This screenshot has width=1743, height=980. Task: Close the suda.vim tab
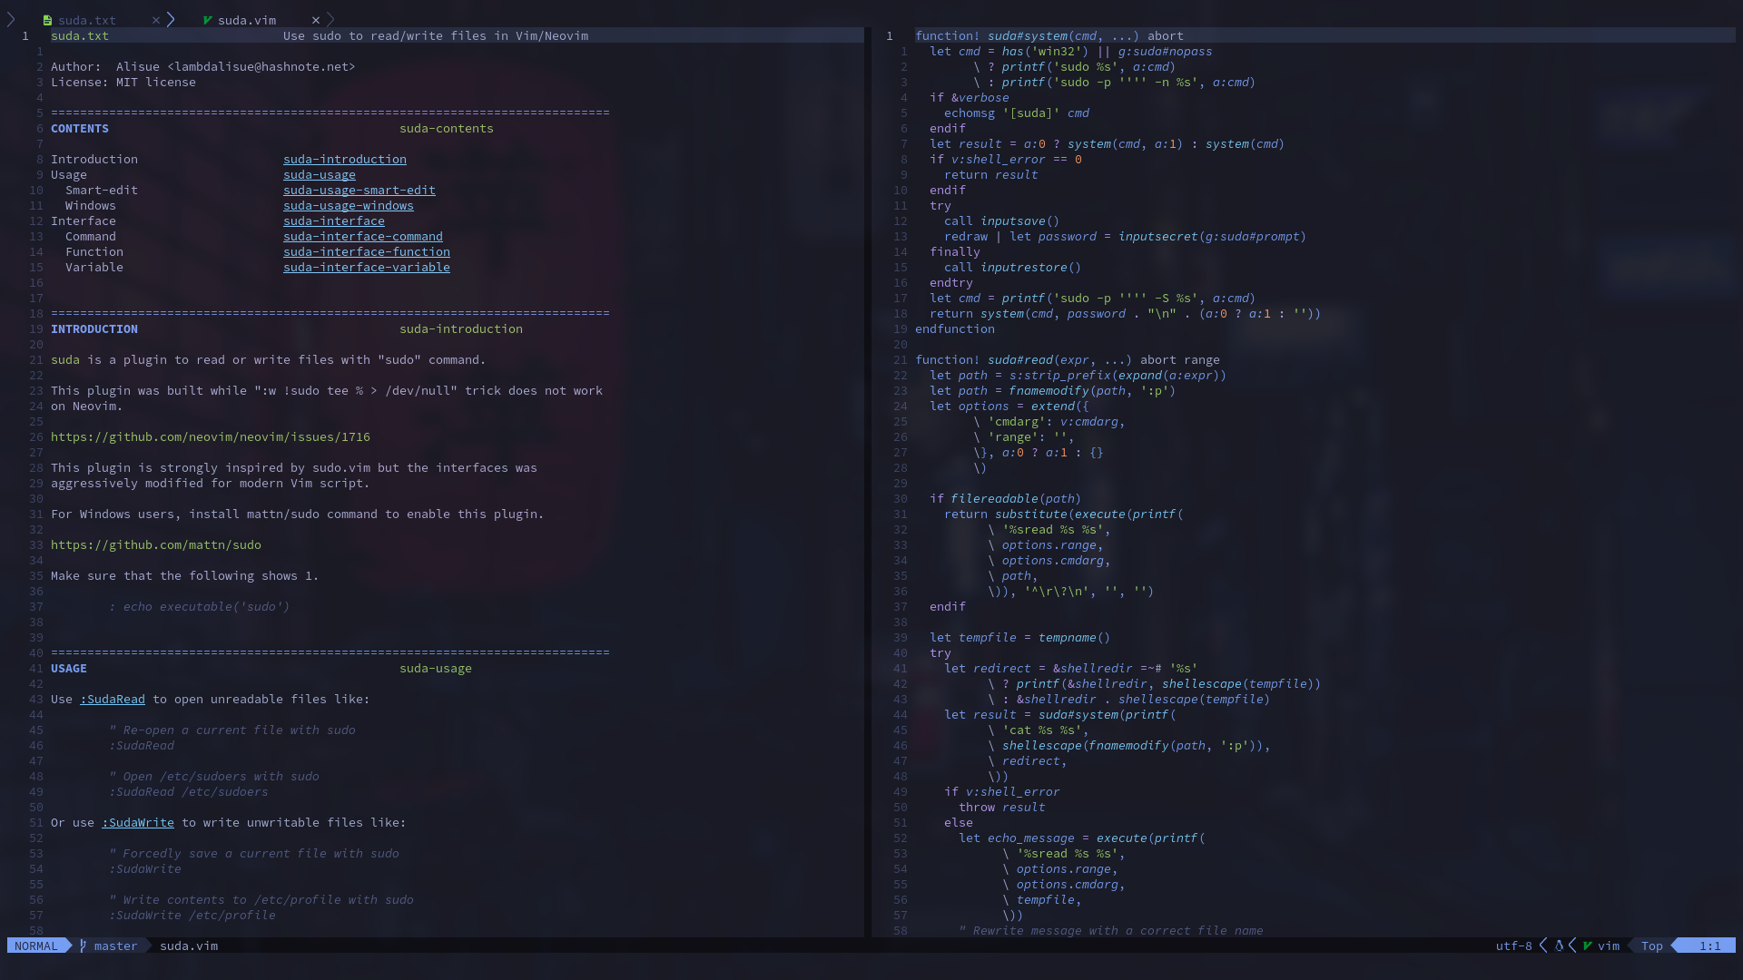coord(315,20)
